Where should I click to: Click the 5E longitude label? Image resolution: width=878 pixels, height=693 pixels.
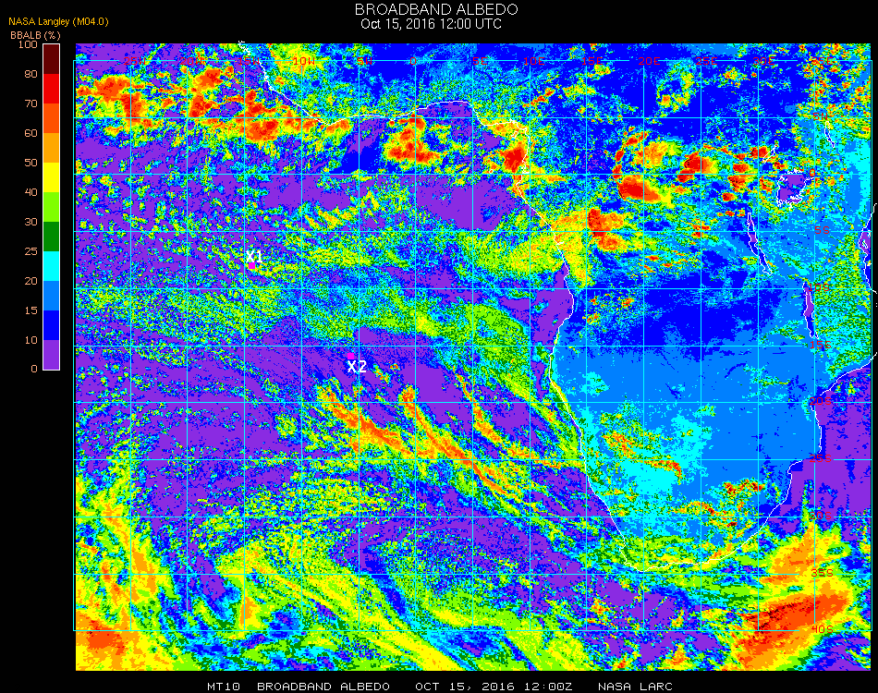click(480, 61)
